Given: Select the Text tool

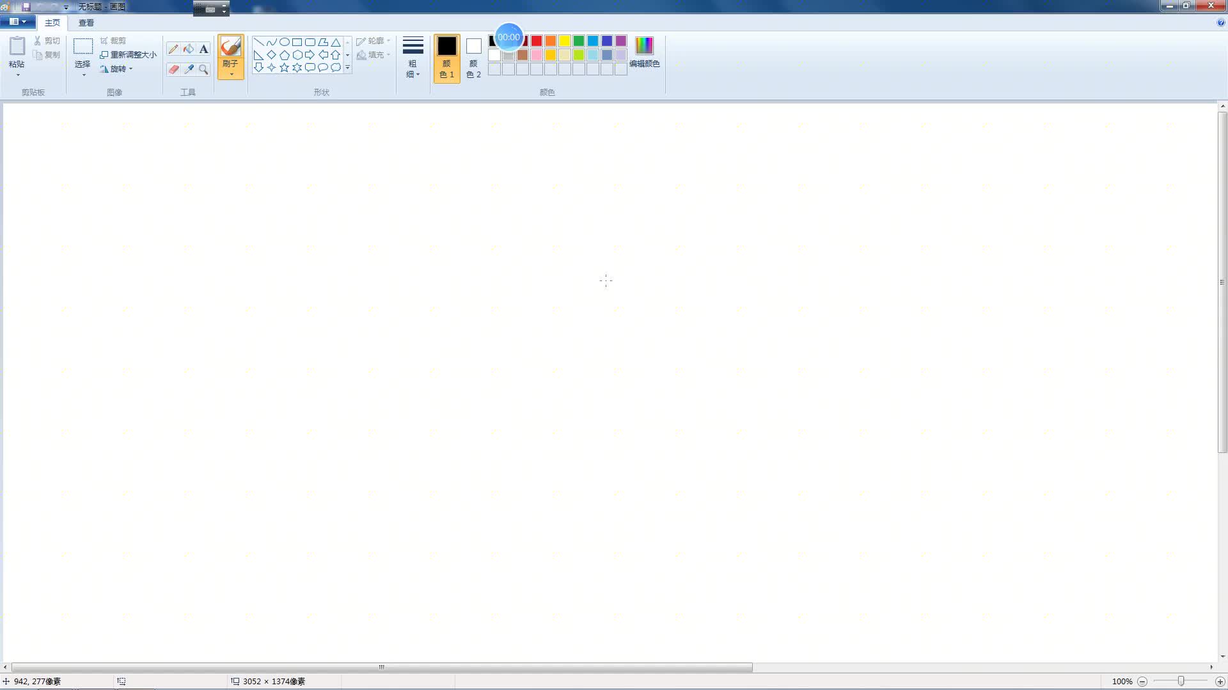Looking at the screenshot, I should [203, 49].
